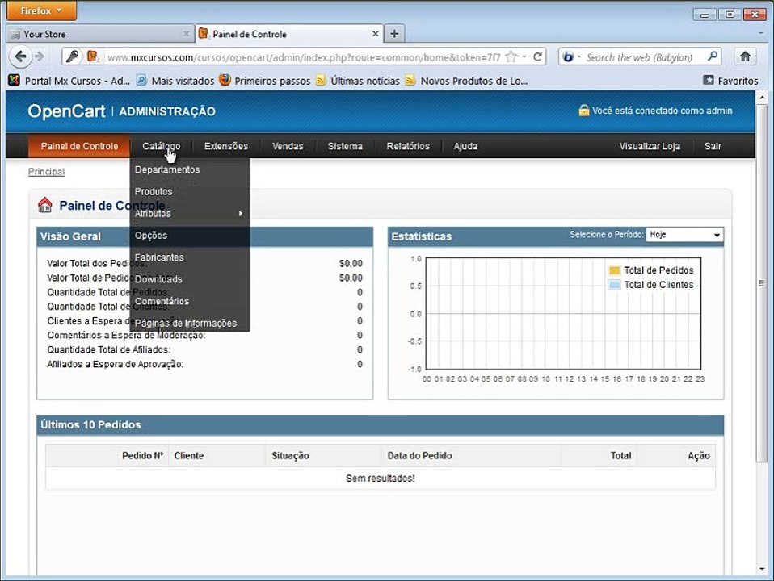Close the Your Store tab
The height and width of the screenshot is (581, 774).
186,34
